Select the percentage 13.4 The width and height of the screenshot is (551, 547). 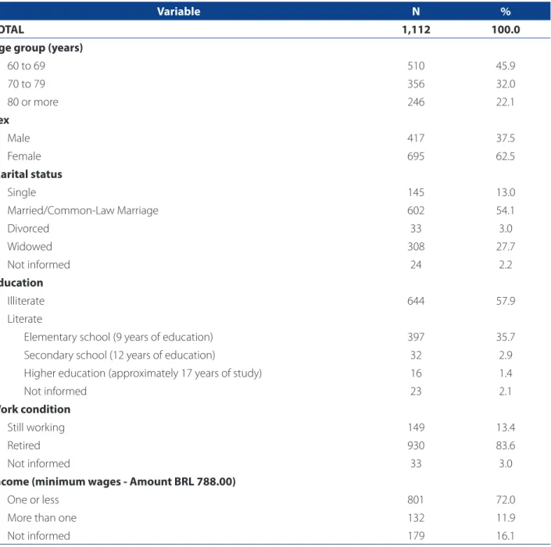point(506,427)
